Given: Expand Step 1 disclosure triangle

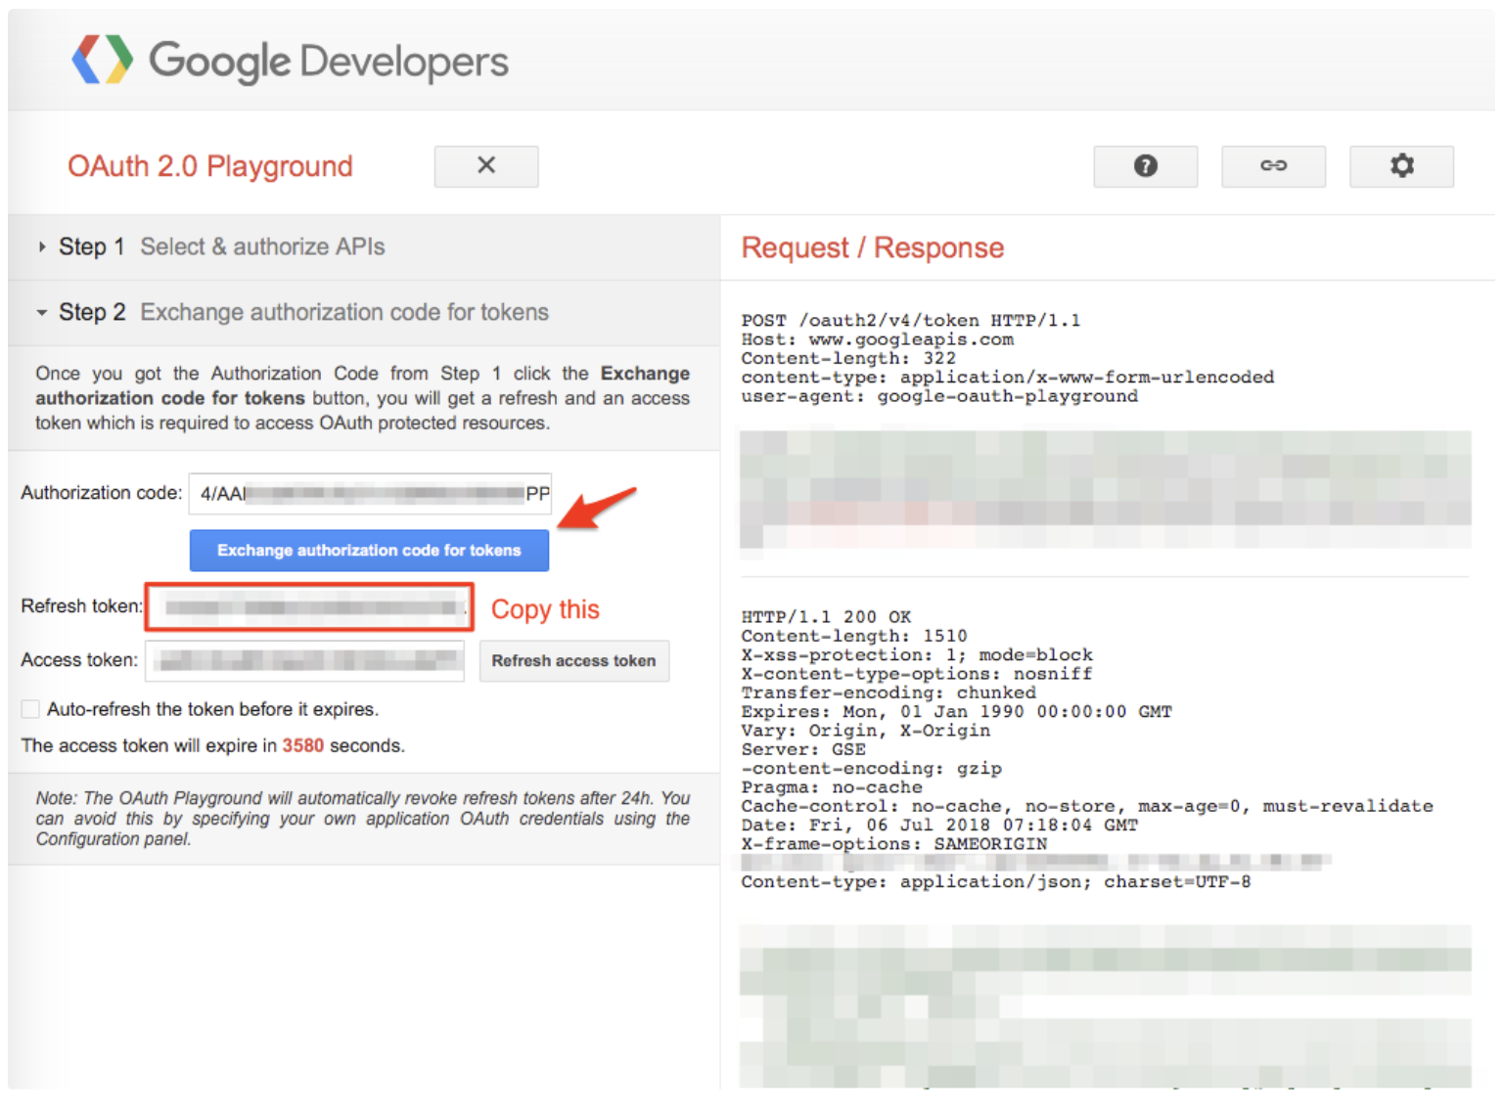Looking at the screenshot, I should tap(42, 247).
